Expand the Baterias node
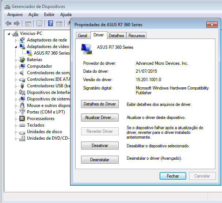222x203 pixels. [x=16, y=60]
